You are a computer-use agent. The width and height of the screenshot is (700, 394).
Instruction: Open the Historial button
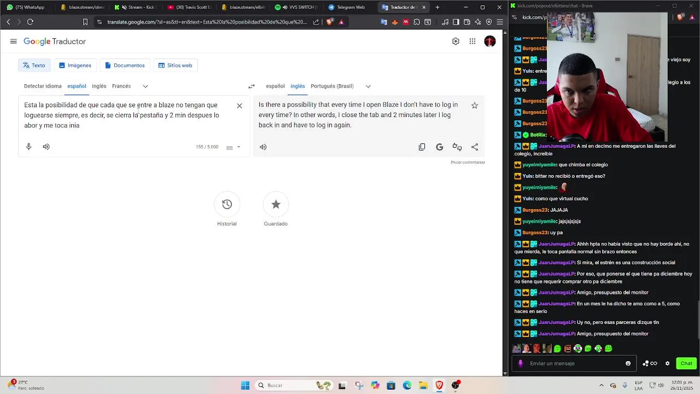click(227, 204)
